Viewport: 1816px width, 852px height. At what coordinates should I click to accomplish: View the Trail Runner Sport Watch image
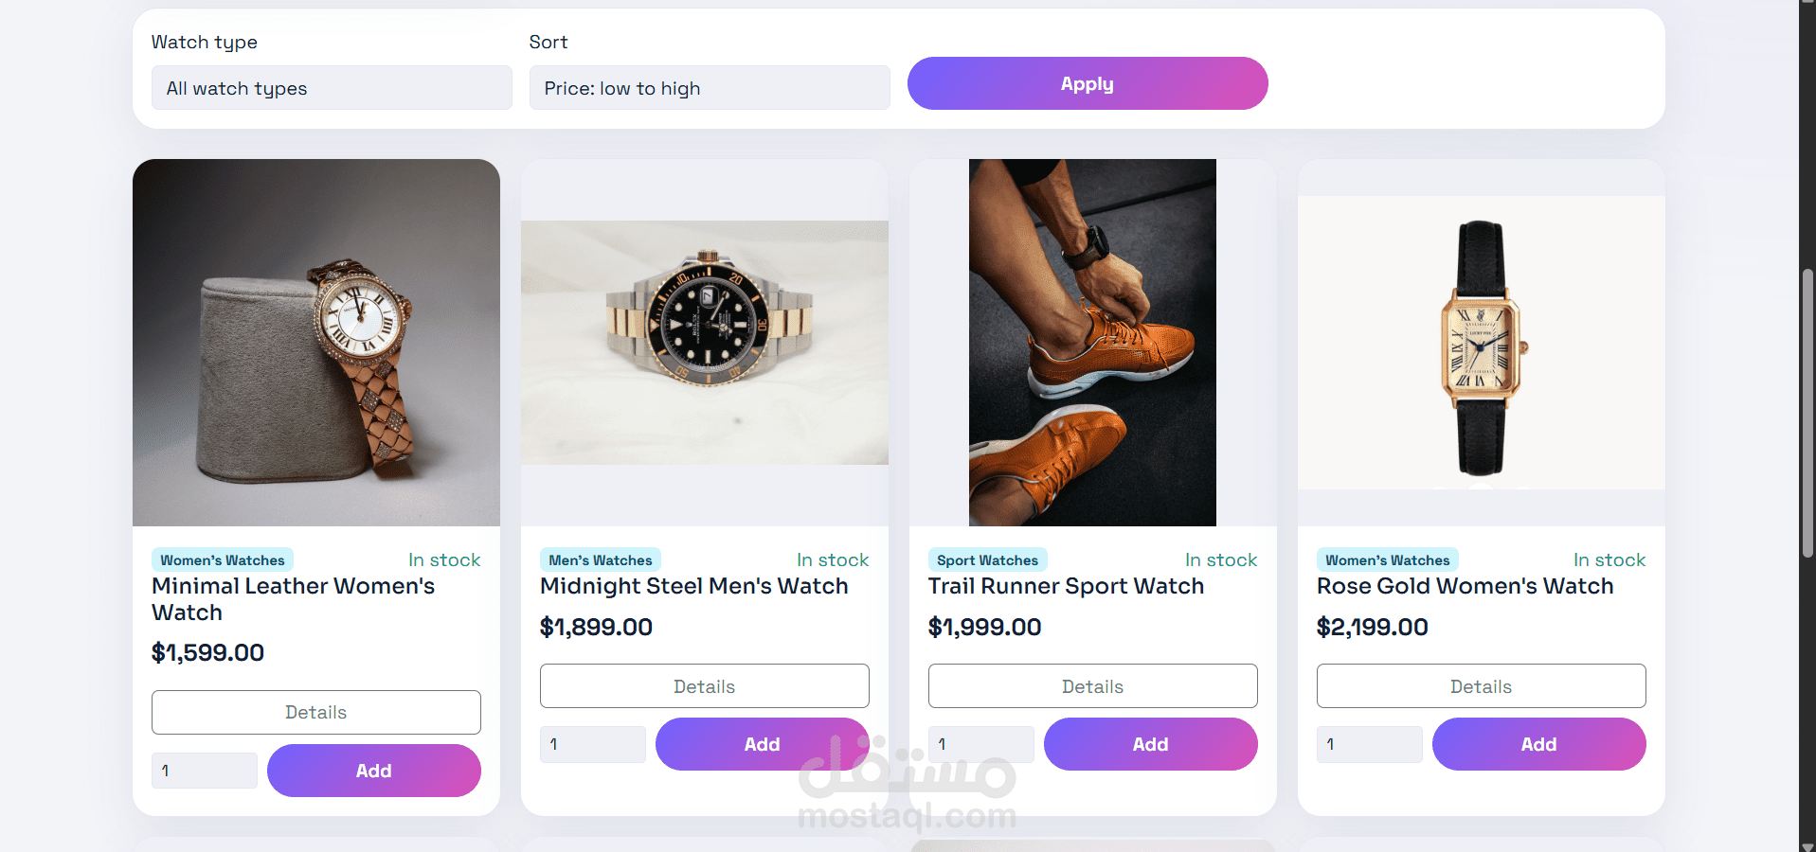1092,343
